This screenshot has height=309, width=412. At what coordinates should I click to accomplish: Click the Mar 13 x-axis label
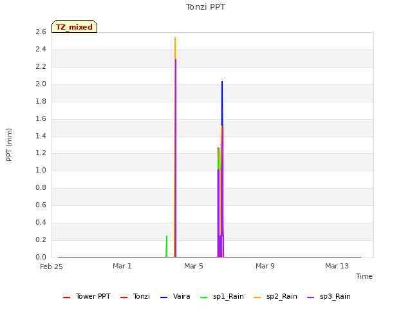[x=337, y=266]
